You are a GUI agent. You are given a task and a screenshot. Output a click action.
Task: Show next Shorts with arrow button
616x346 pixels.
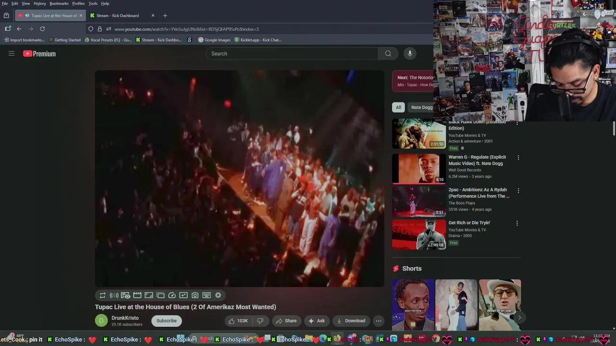[519, 318]
